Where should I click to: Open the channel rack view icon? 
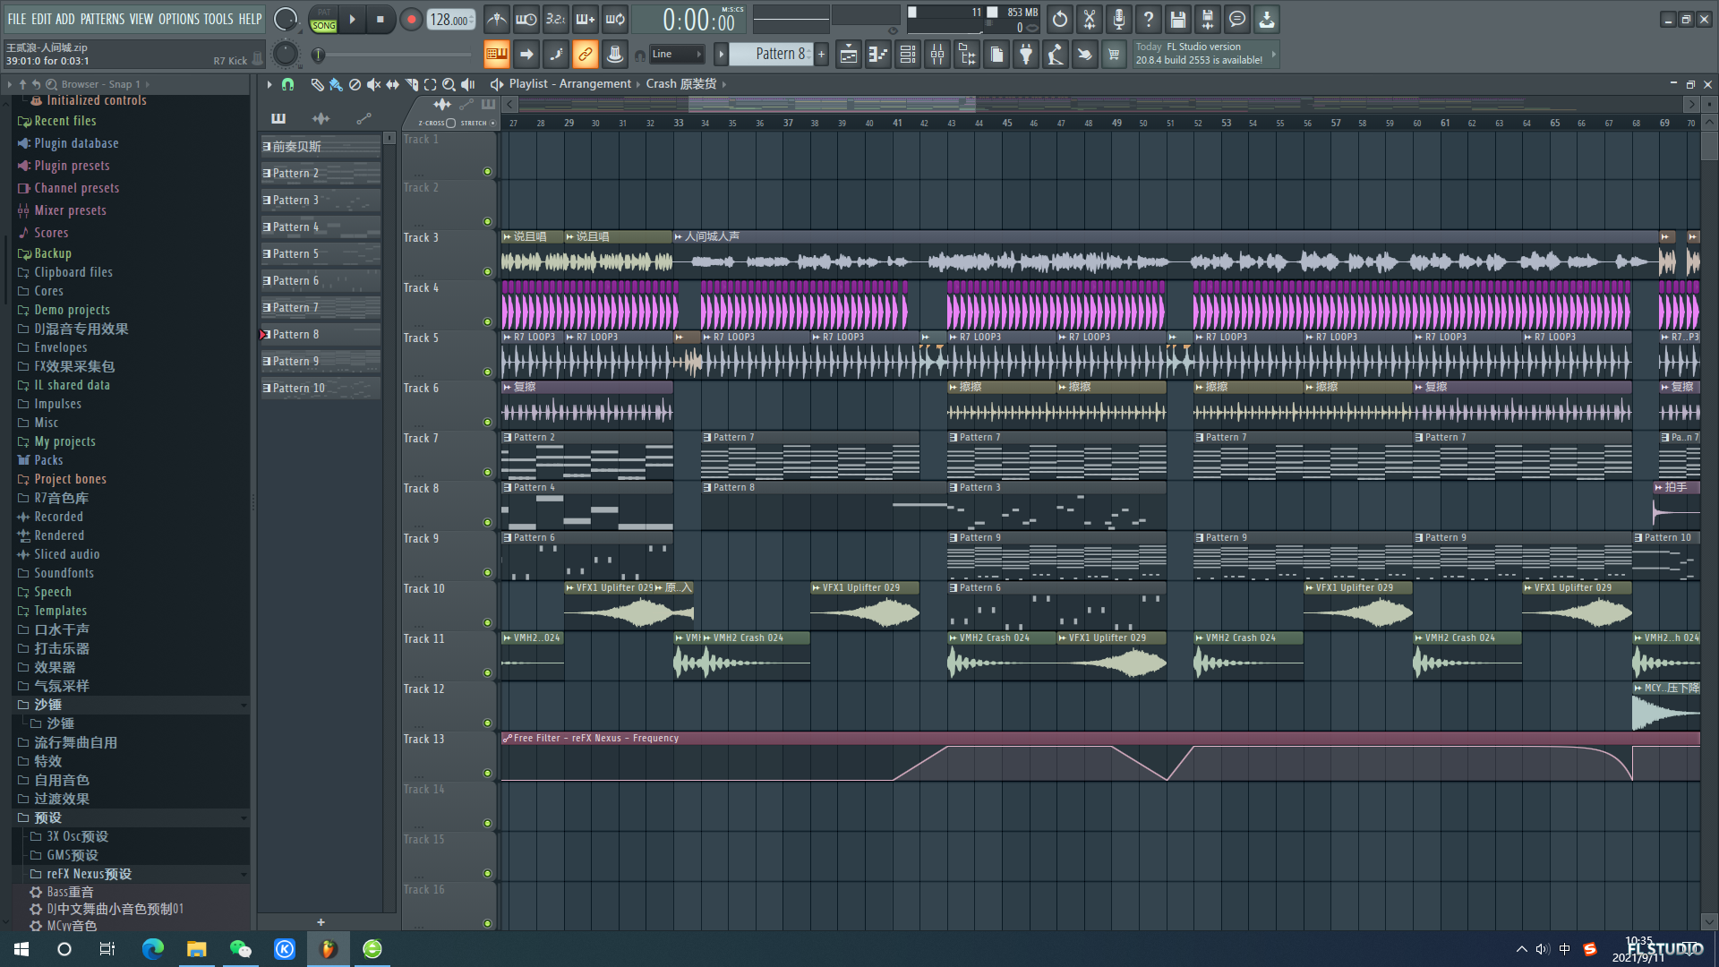(x=908, y=55)
